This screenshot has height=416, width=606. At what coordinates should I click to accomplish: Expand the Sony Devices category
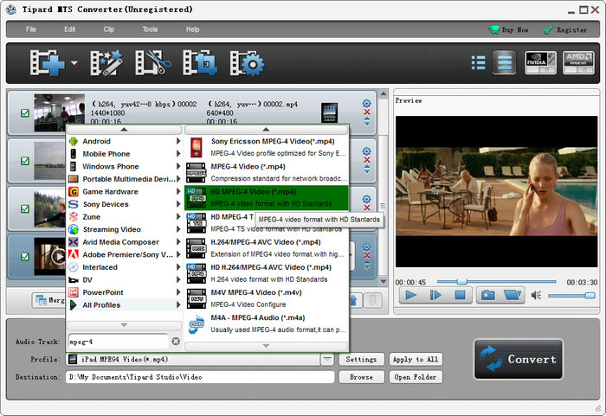[125, 204]
